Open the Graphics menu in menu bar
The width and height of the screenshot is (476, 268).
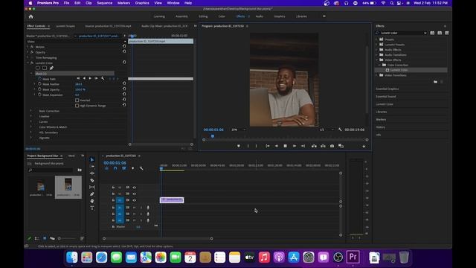pyautogui.click(x=142, y=3)
